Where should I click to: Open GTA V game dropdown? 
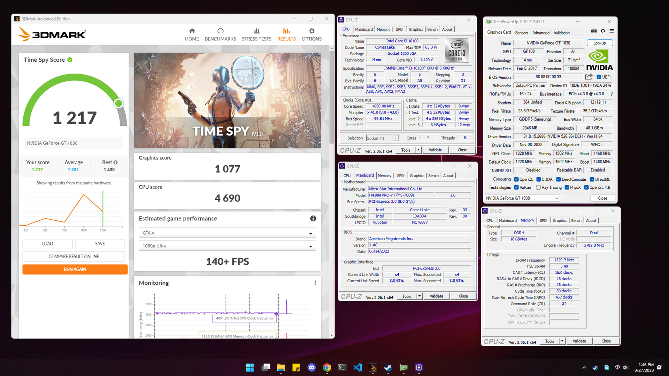pyautogui.click(x=227, y=233)
